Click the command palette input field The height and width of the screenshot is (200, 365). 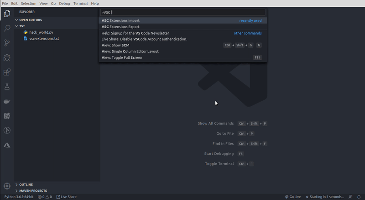click(x=183, y=12)
